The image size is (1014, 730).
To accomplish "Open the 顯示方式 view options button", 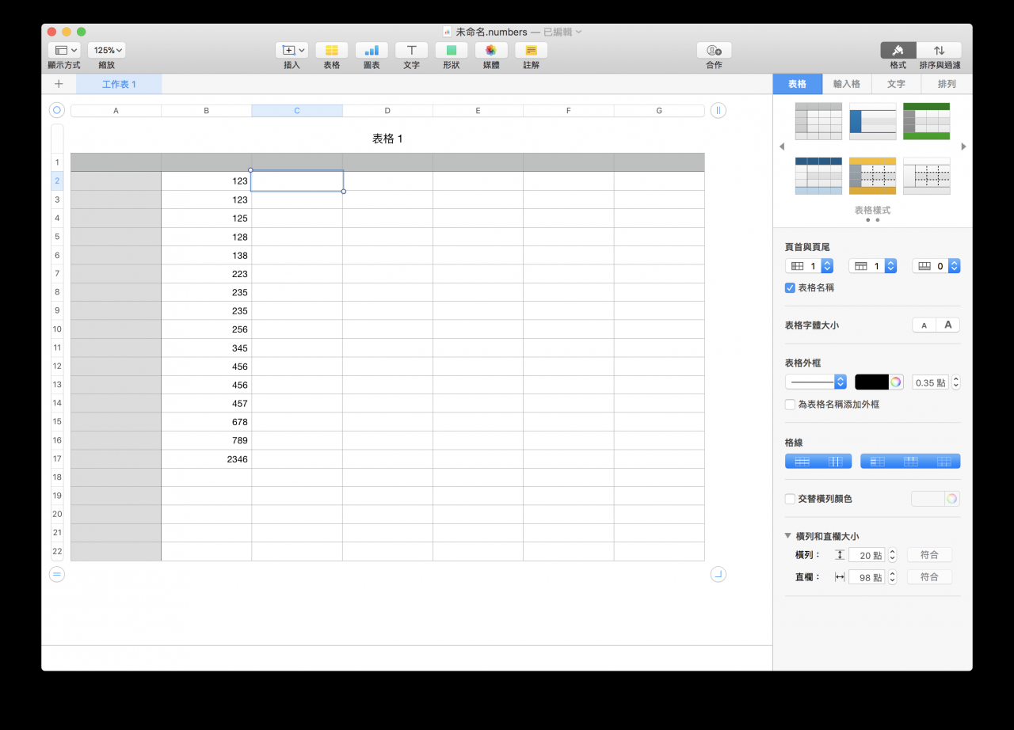I will [63, 50].
